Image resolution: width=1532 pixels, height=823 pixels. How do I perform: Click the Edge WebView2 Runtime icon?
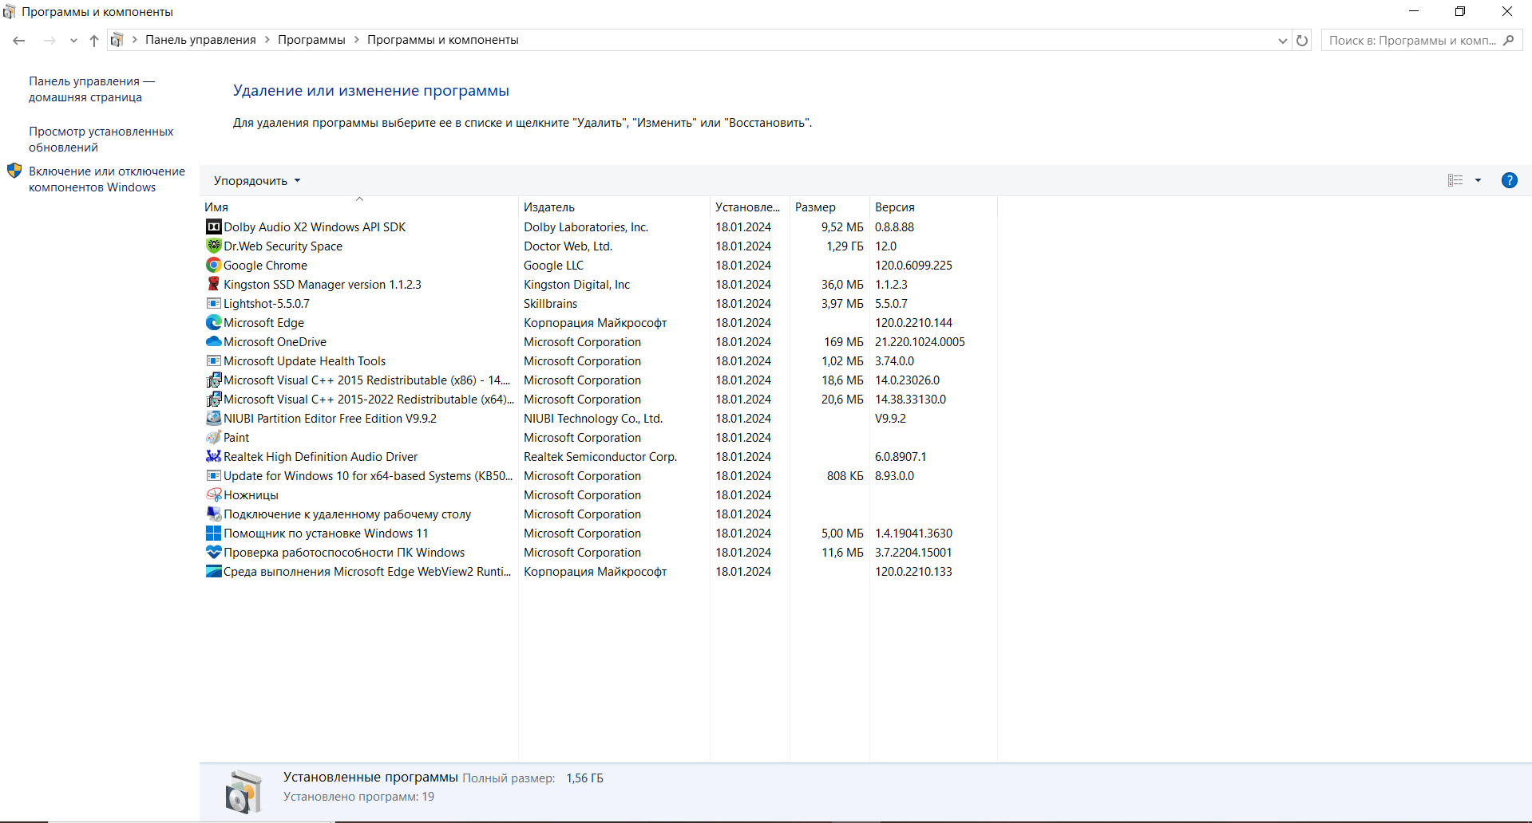click(x=213, y=572)
